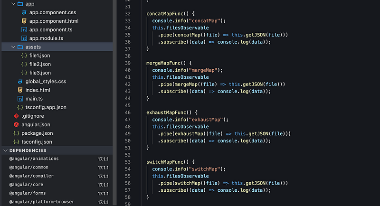This screenshot has height=206, width=380.
Task: Place cursor on mergeMapFunc declaration
Action: [163, 63]
